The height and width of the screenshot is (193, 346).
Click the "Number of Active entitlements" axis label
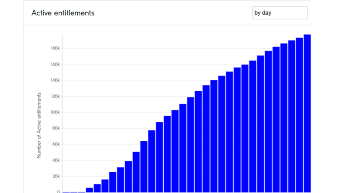39,125
